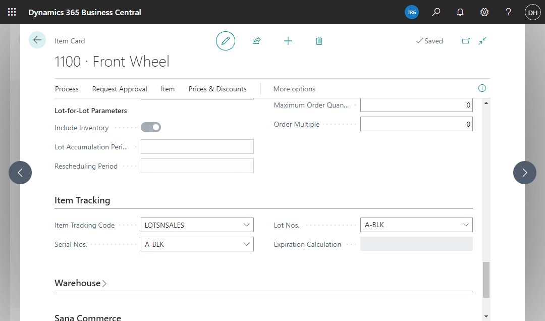Click the Lot Accumulation Period field
545x321 pixels.
click(197, 147)
